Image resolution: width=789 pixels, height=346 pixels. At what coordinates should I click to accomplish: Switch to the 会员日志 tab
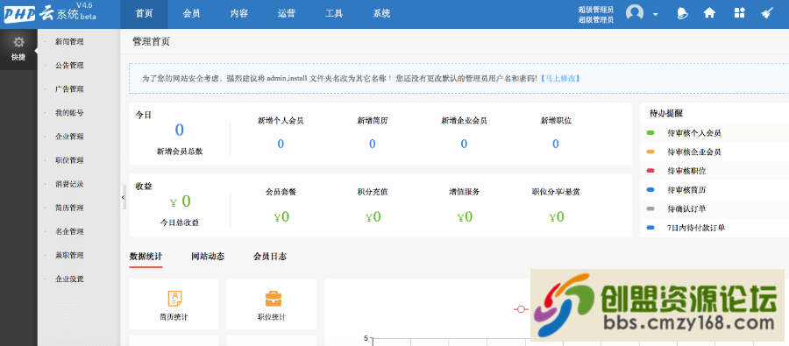[270, 257]
